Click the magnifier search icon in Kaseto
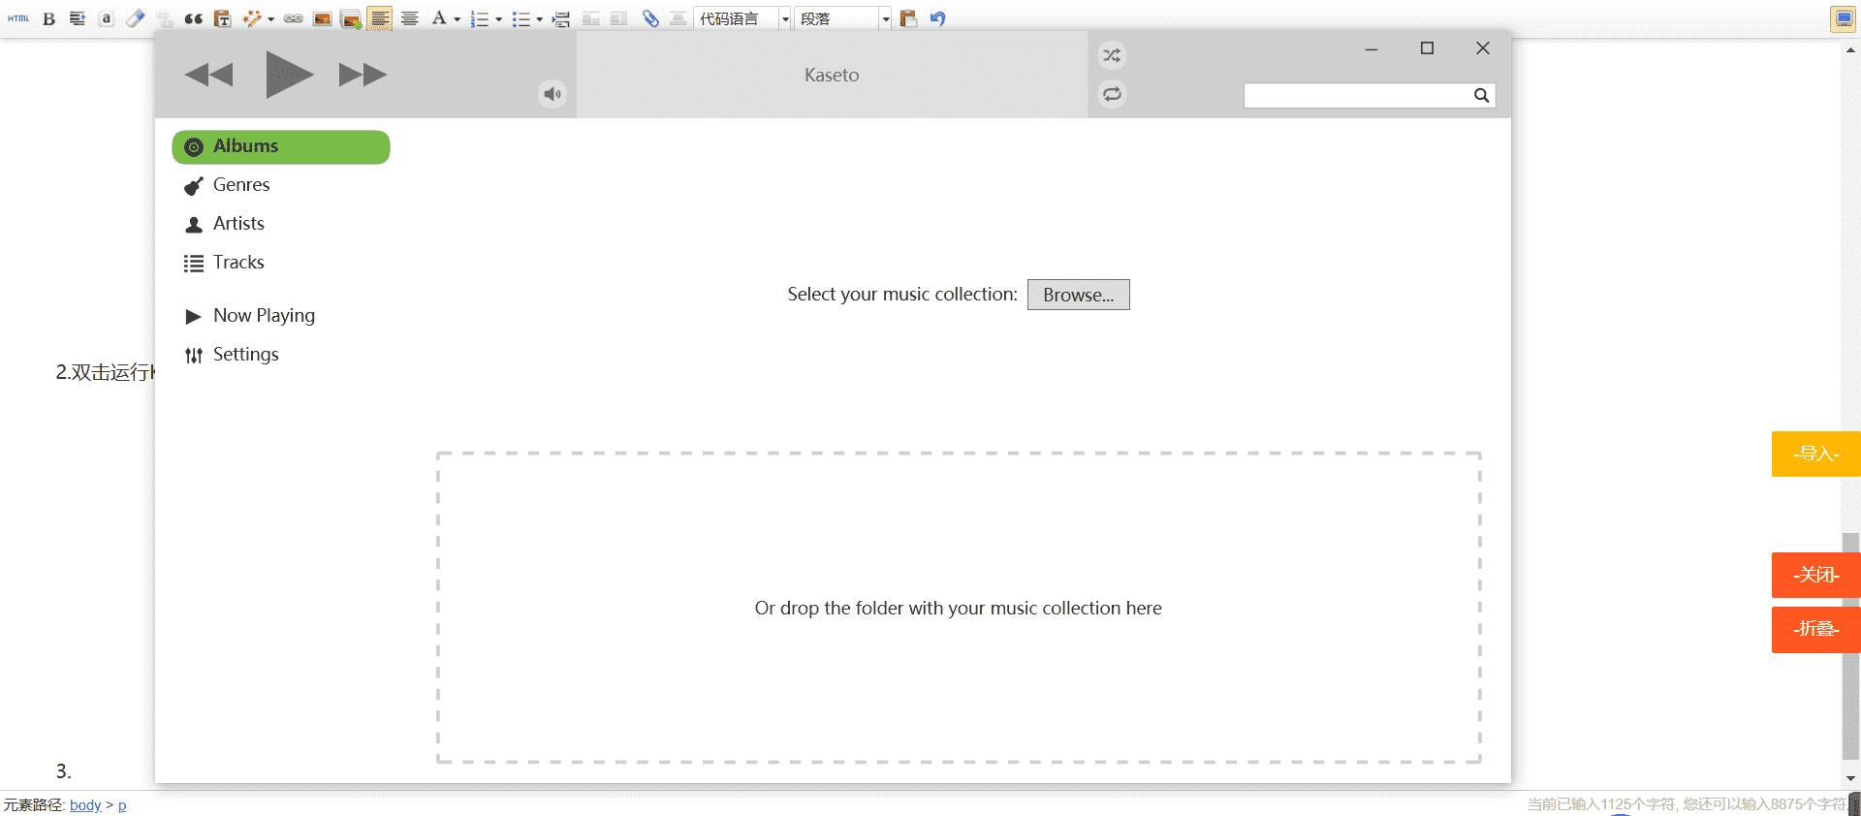The width and height of the screenshot is (1861, 816). point(1481,95)
